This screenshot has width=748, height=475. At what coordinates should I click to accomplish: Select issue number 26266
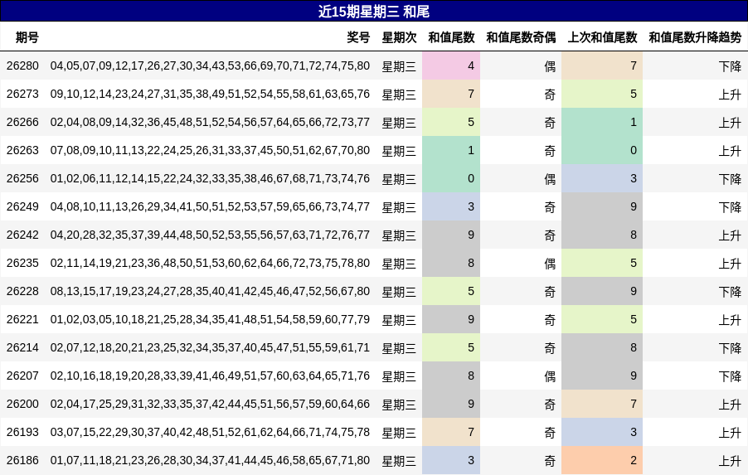pyautogui.click(x=22, y=122)
